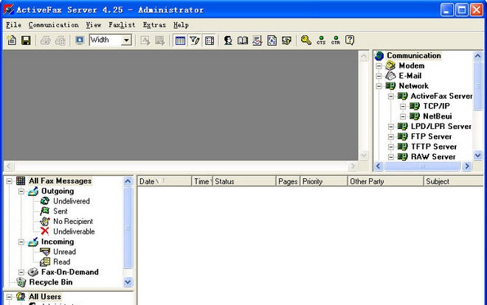Viewport: 487px width, 305px height.
Task: Collapse the LPD/LPR Server node
Action: coord(391,127)
